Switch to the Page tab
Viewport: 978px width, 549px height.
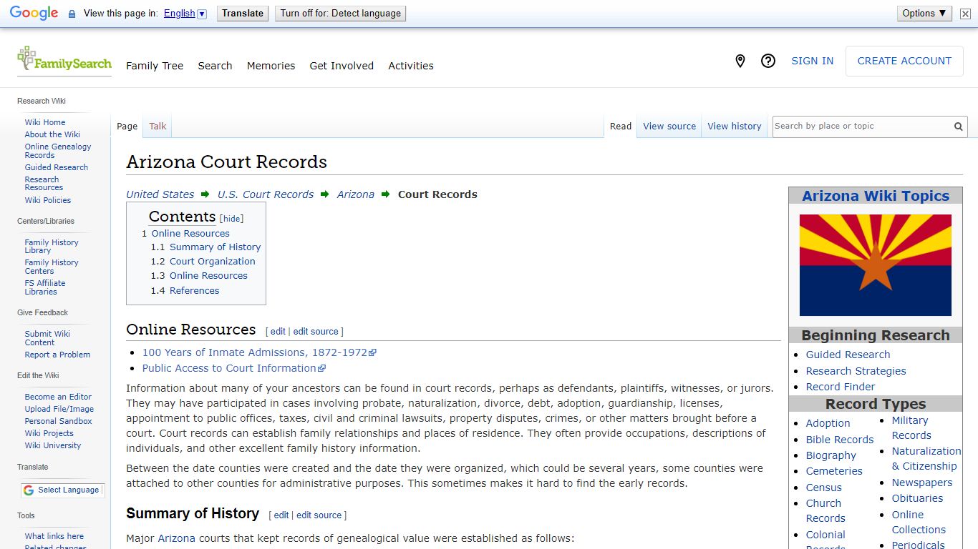(127, 127)
